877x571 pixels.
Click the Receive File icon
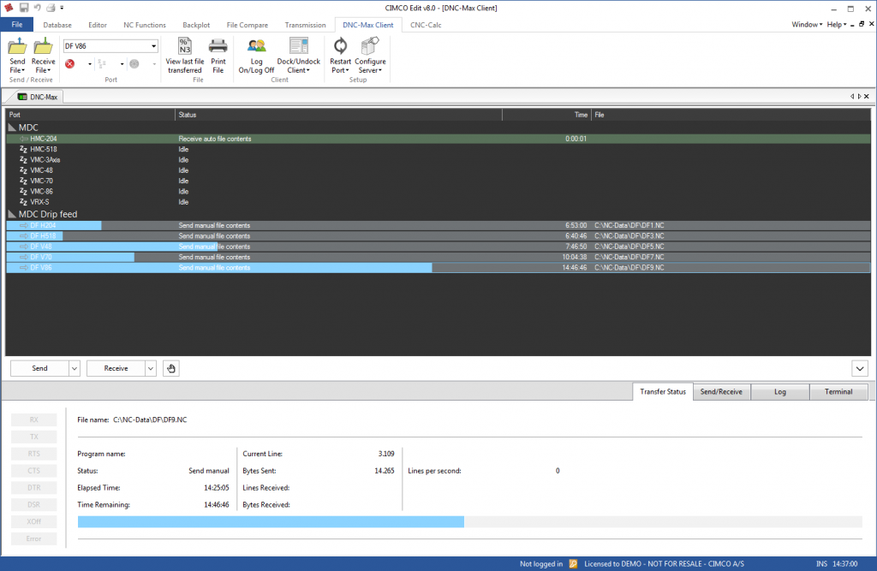[x=43, y=46]
